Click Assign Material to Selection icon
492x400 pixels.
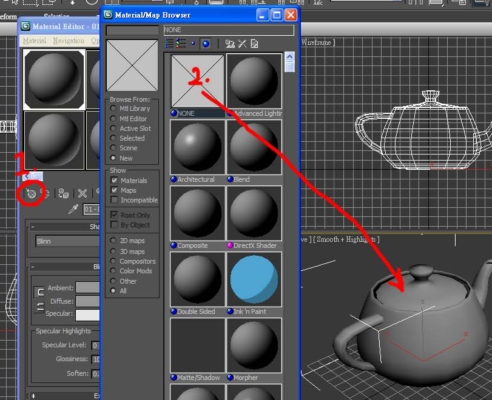63,193
